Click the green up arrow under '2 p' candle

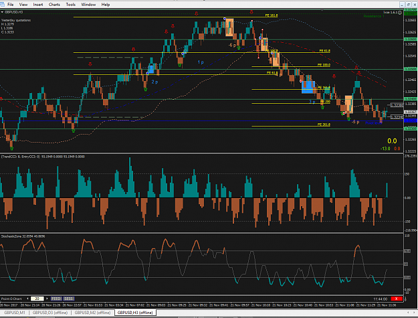pos(145,90)
